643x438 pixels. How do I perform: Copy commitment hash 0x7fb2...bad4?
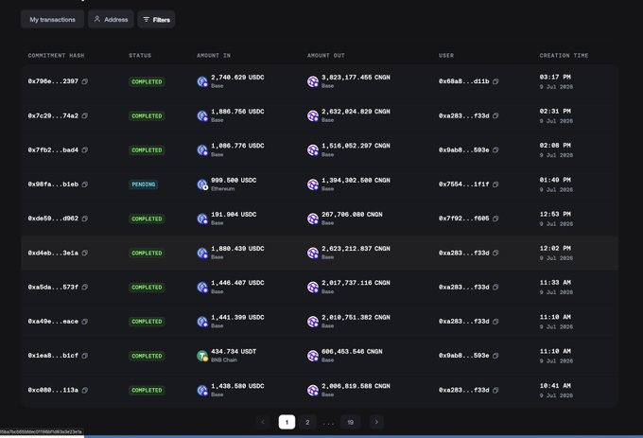pyautogui.click(x=84, y=150)
